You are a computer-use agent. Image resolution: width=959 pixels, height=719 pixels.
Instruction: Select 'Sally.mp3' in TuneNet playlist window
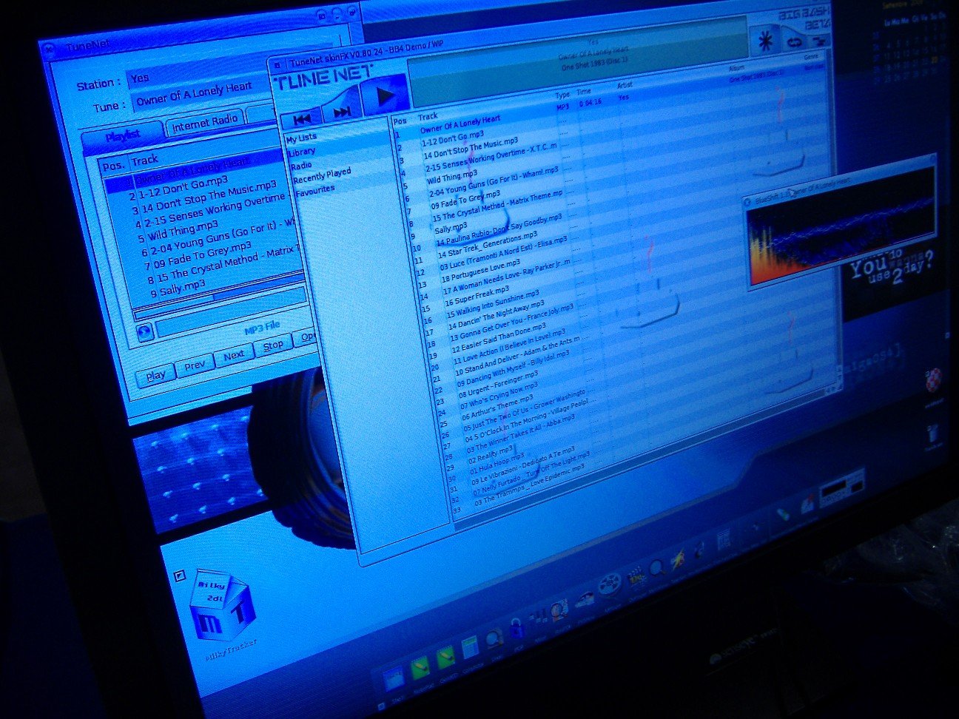pos(183,287)
